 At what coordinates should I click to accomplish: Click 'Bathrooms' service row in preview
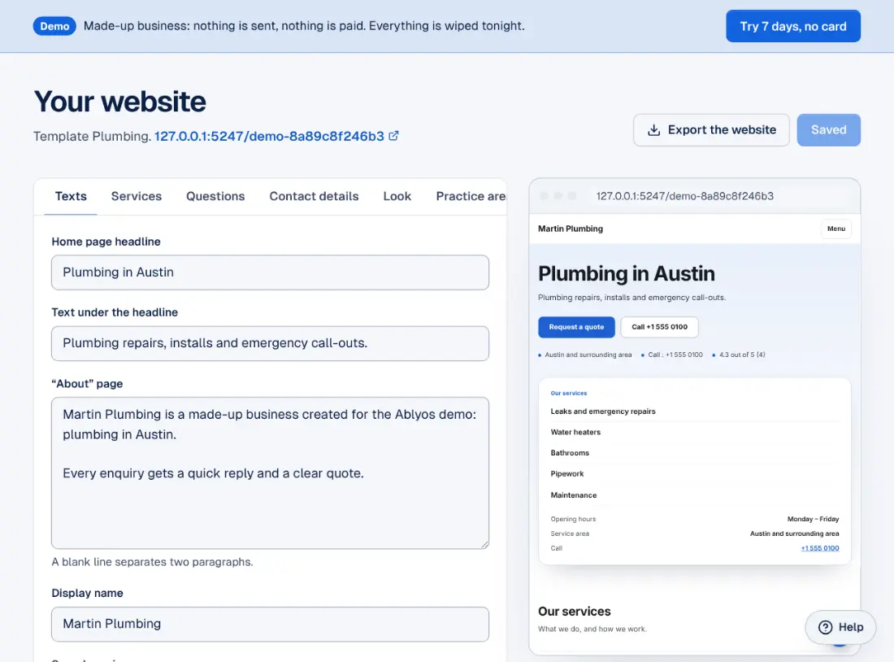(x=694, y=453)
